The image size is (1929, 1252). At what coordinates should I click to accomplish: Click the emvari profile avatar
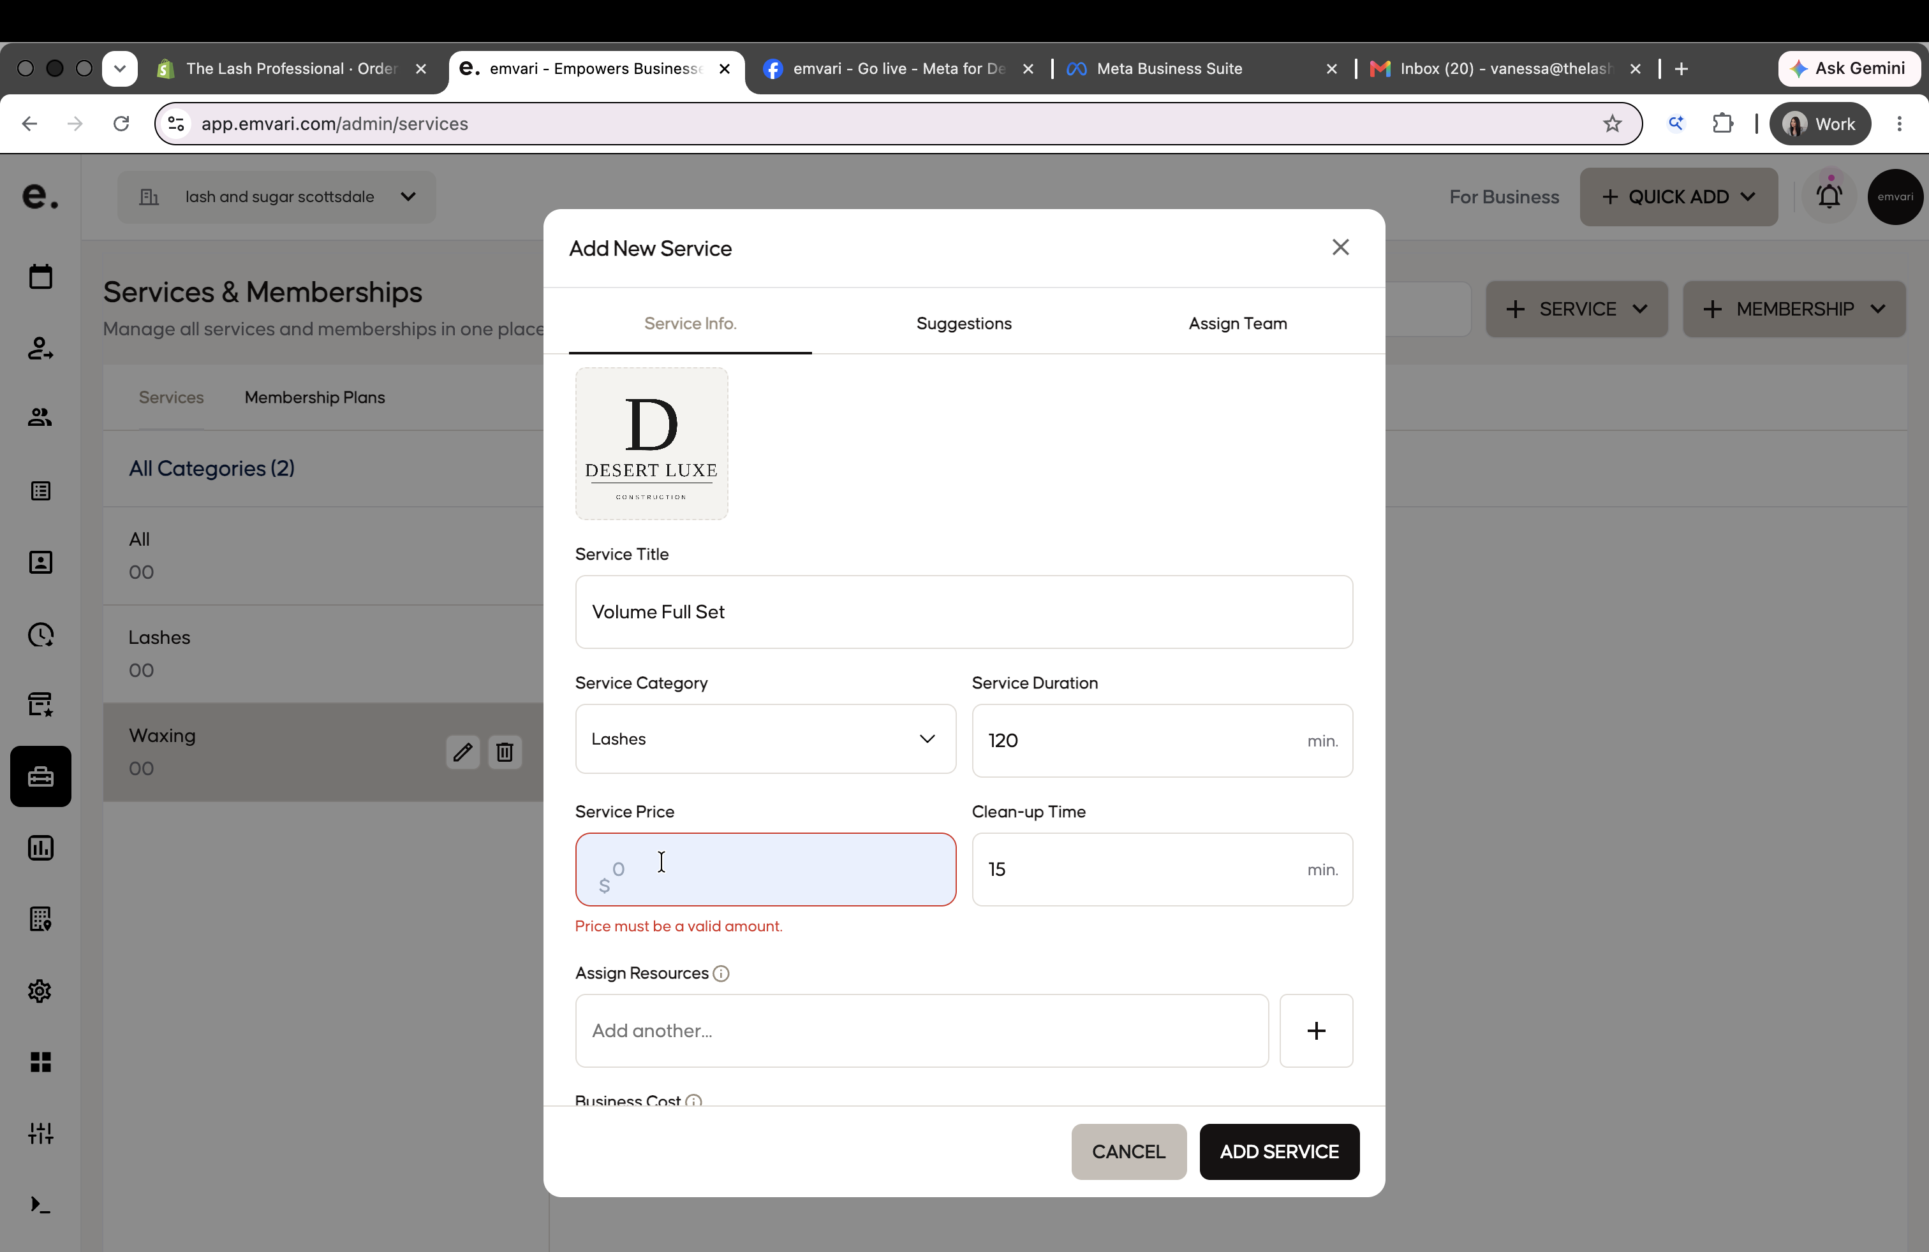point(1895,197)
